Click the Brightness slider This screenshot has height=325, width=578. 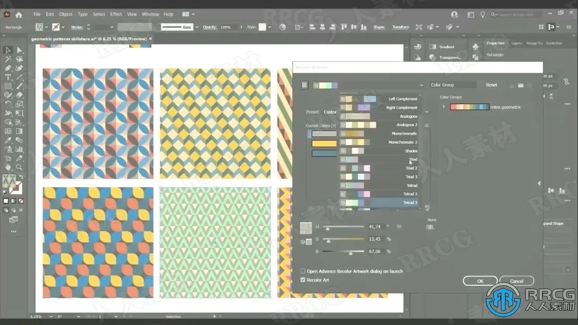pyautogui.click(x=343, y=251)
